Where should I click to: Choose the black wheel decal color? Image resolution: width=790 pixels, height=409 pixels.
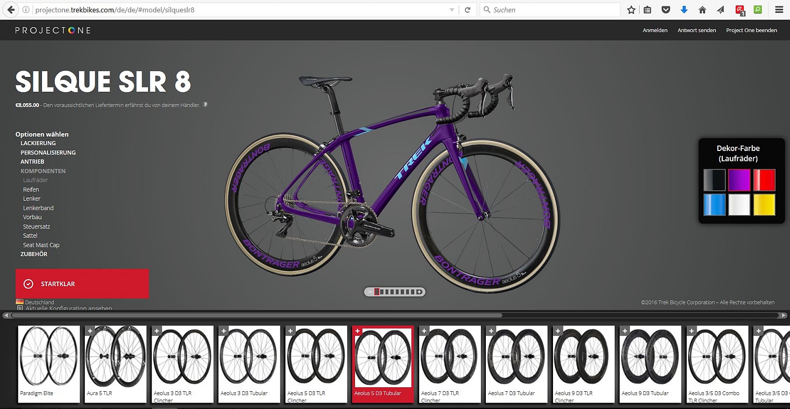(x=714, y=180)
